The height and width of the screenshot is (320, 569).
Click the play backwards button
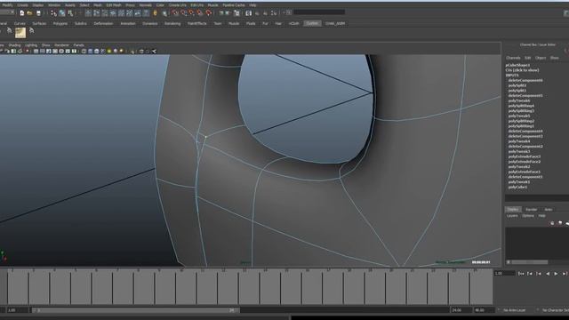[x=548, y=274]
